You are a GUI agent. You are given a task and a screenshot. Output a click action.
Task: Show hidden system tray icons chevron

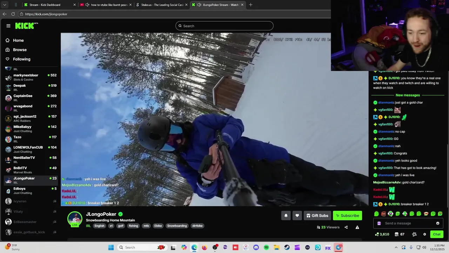[x=396, y=247]
